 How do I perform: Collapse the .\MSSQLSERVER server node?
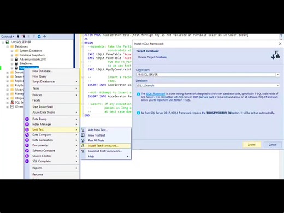[3, 42]
